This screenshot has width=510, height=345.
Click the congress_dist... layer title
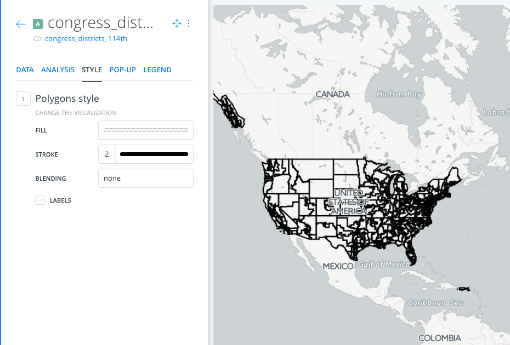pos(100,23)
